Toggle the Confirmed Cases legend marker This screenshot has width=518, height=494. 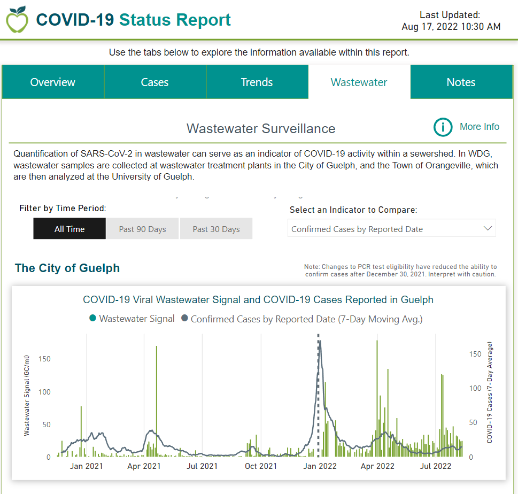click(x=184, y=318)
